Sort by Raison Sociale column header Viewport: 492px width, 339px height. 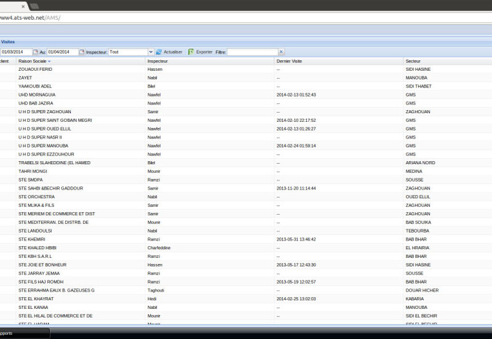click(x=32, y=62)
